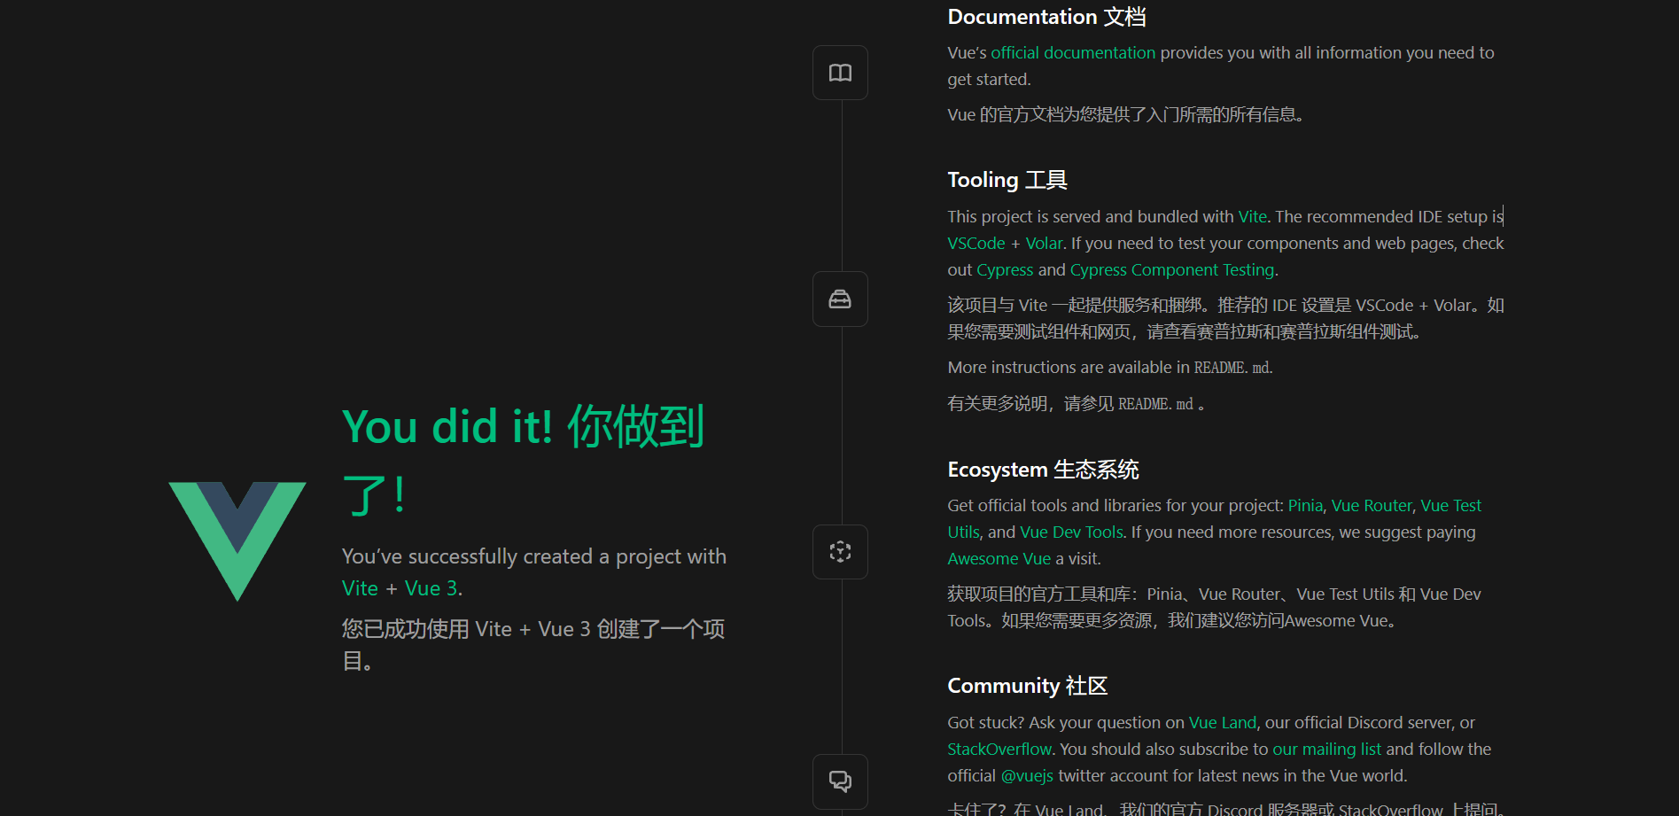This screenshot has height=816, width=1679.
Task: Open the our mailing list link
Action: click(x=1326, y=750)
